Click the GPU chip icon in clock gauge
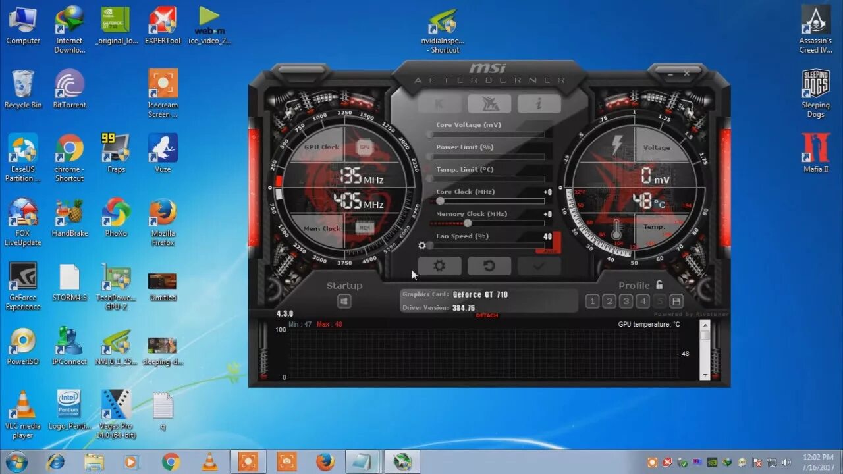Screen dimensions: 843x474 tap(365, 147)
